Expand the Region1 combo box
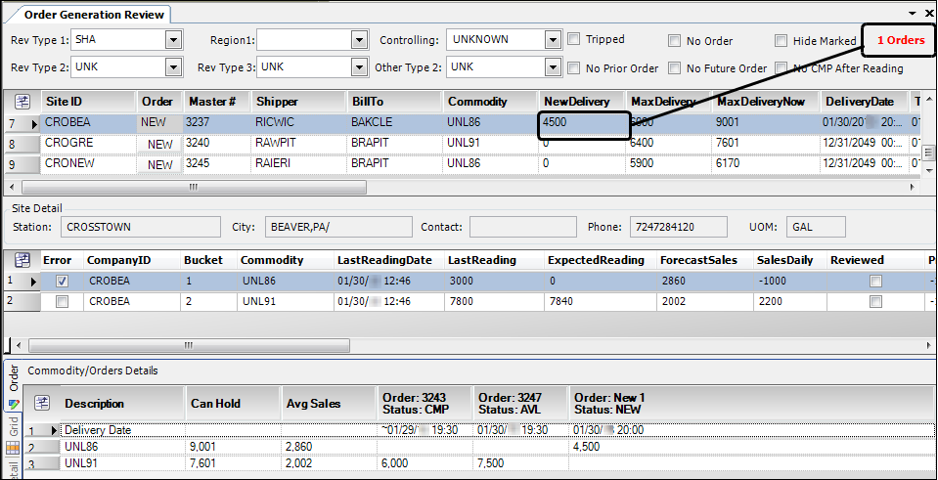938x480 pixels. [x=359, y=40]
